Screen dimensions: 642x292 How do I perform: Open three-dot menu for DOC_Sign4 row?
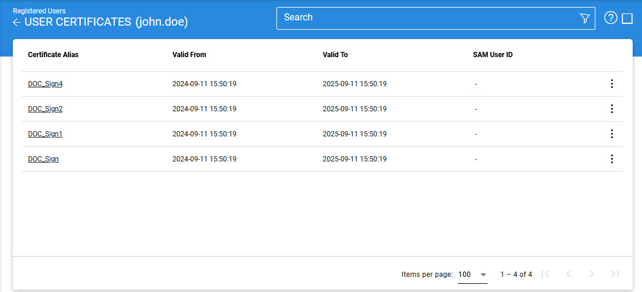tap(612, 84)
